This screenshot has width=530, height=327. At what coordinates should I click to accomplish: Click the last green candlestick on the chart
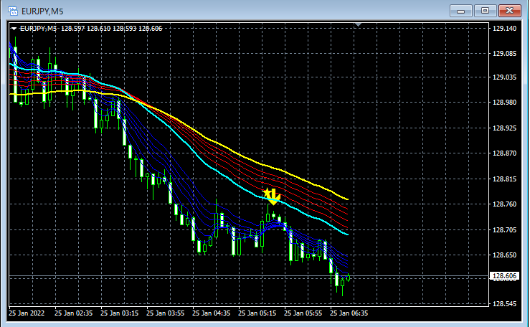click(x=348, y=278)
